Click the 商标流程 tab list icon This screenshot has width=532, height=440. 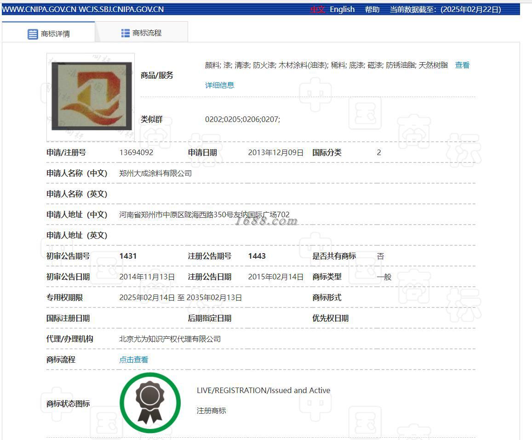(x=126, y=33)
